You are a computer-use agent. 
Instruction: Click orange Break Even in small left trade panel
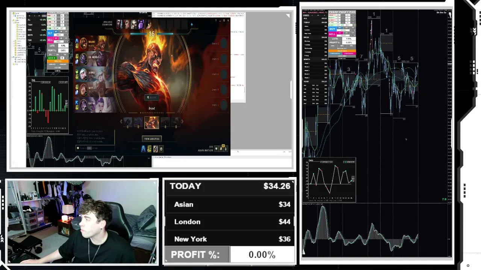click(58, 61)
